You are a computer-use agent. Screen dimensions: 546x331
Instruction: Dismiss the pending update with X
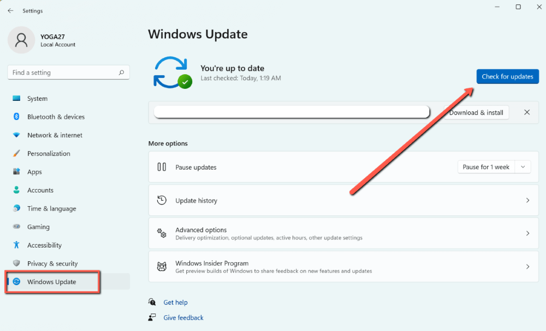(x=527, y=112)
